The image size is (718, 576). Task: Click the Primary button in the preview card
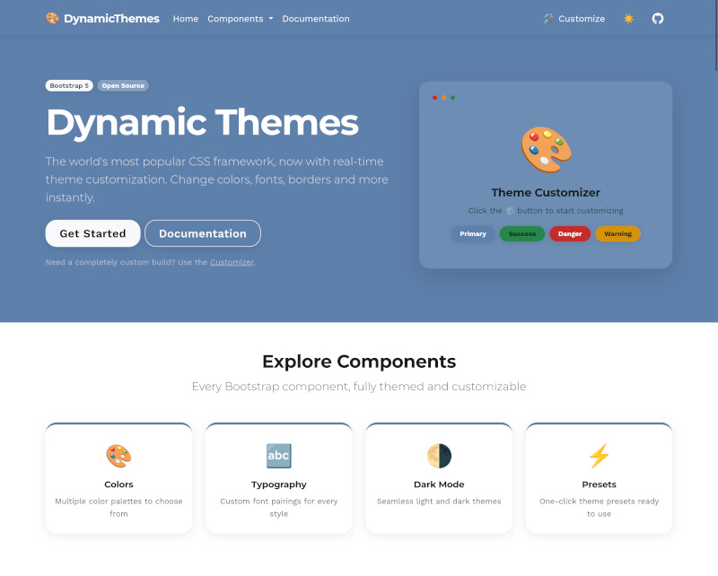(472, 233)
